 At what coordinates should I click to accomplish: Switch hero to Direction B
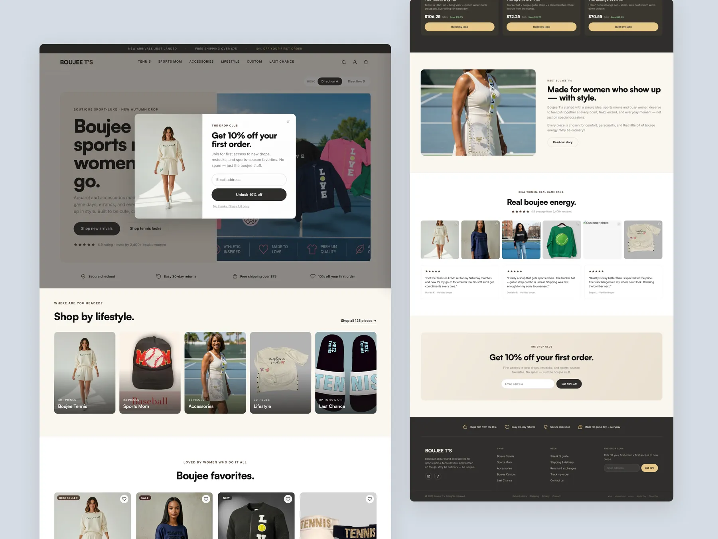[356, 81]
